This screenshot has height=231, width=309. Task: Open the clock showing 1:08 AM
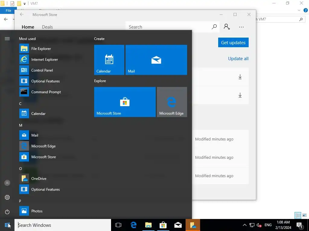tap(283, 225)
